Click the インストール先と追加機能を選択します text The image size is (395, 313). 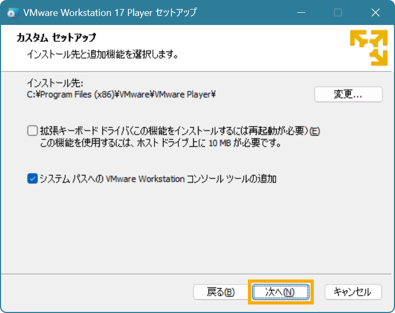click(x=103, y=54)
